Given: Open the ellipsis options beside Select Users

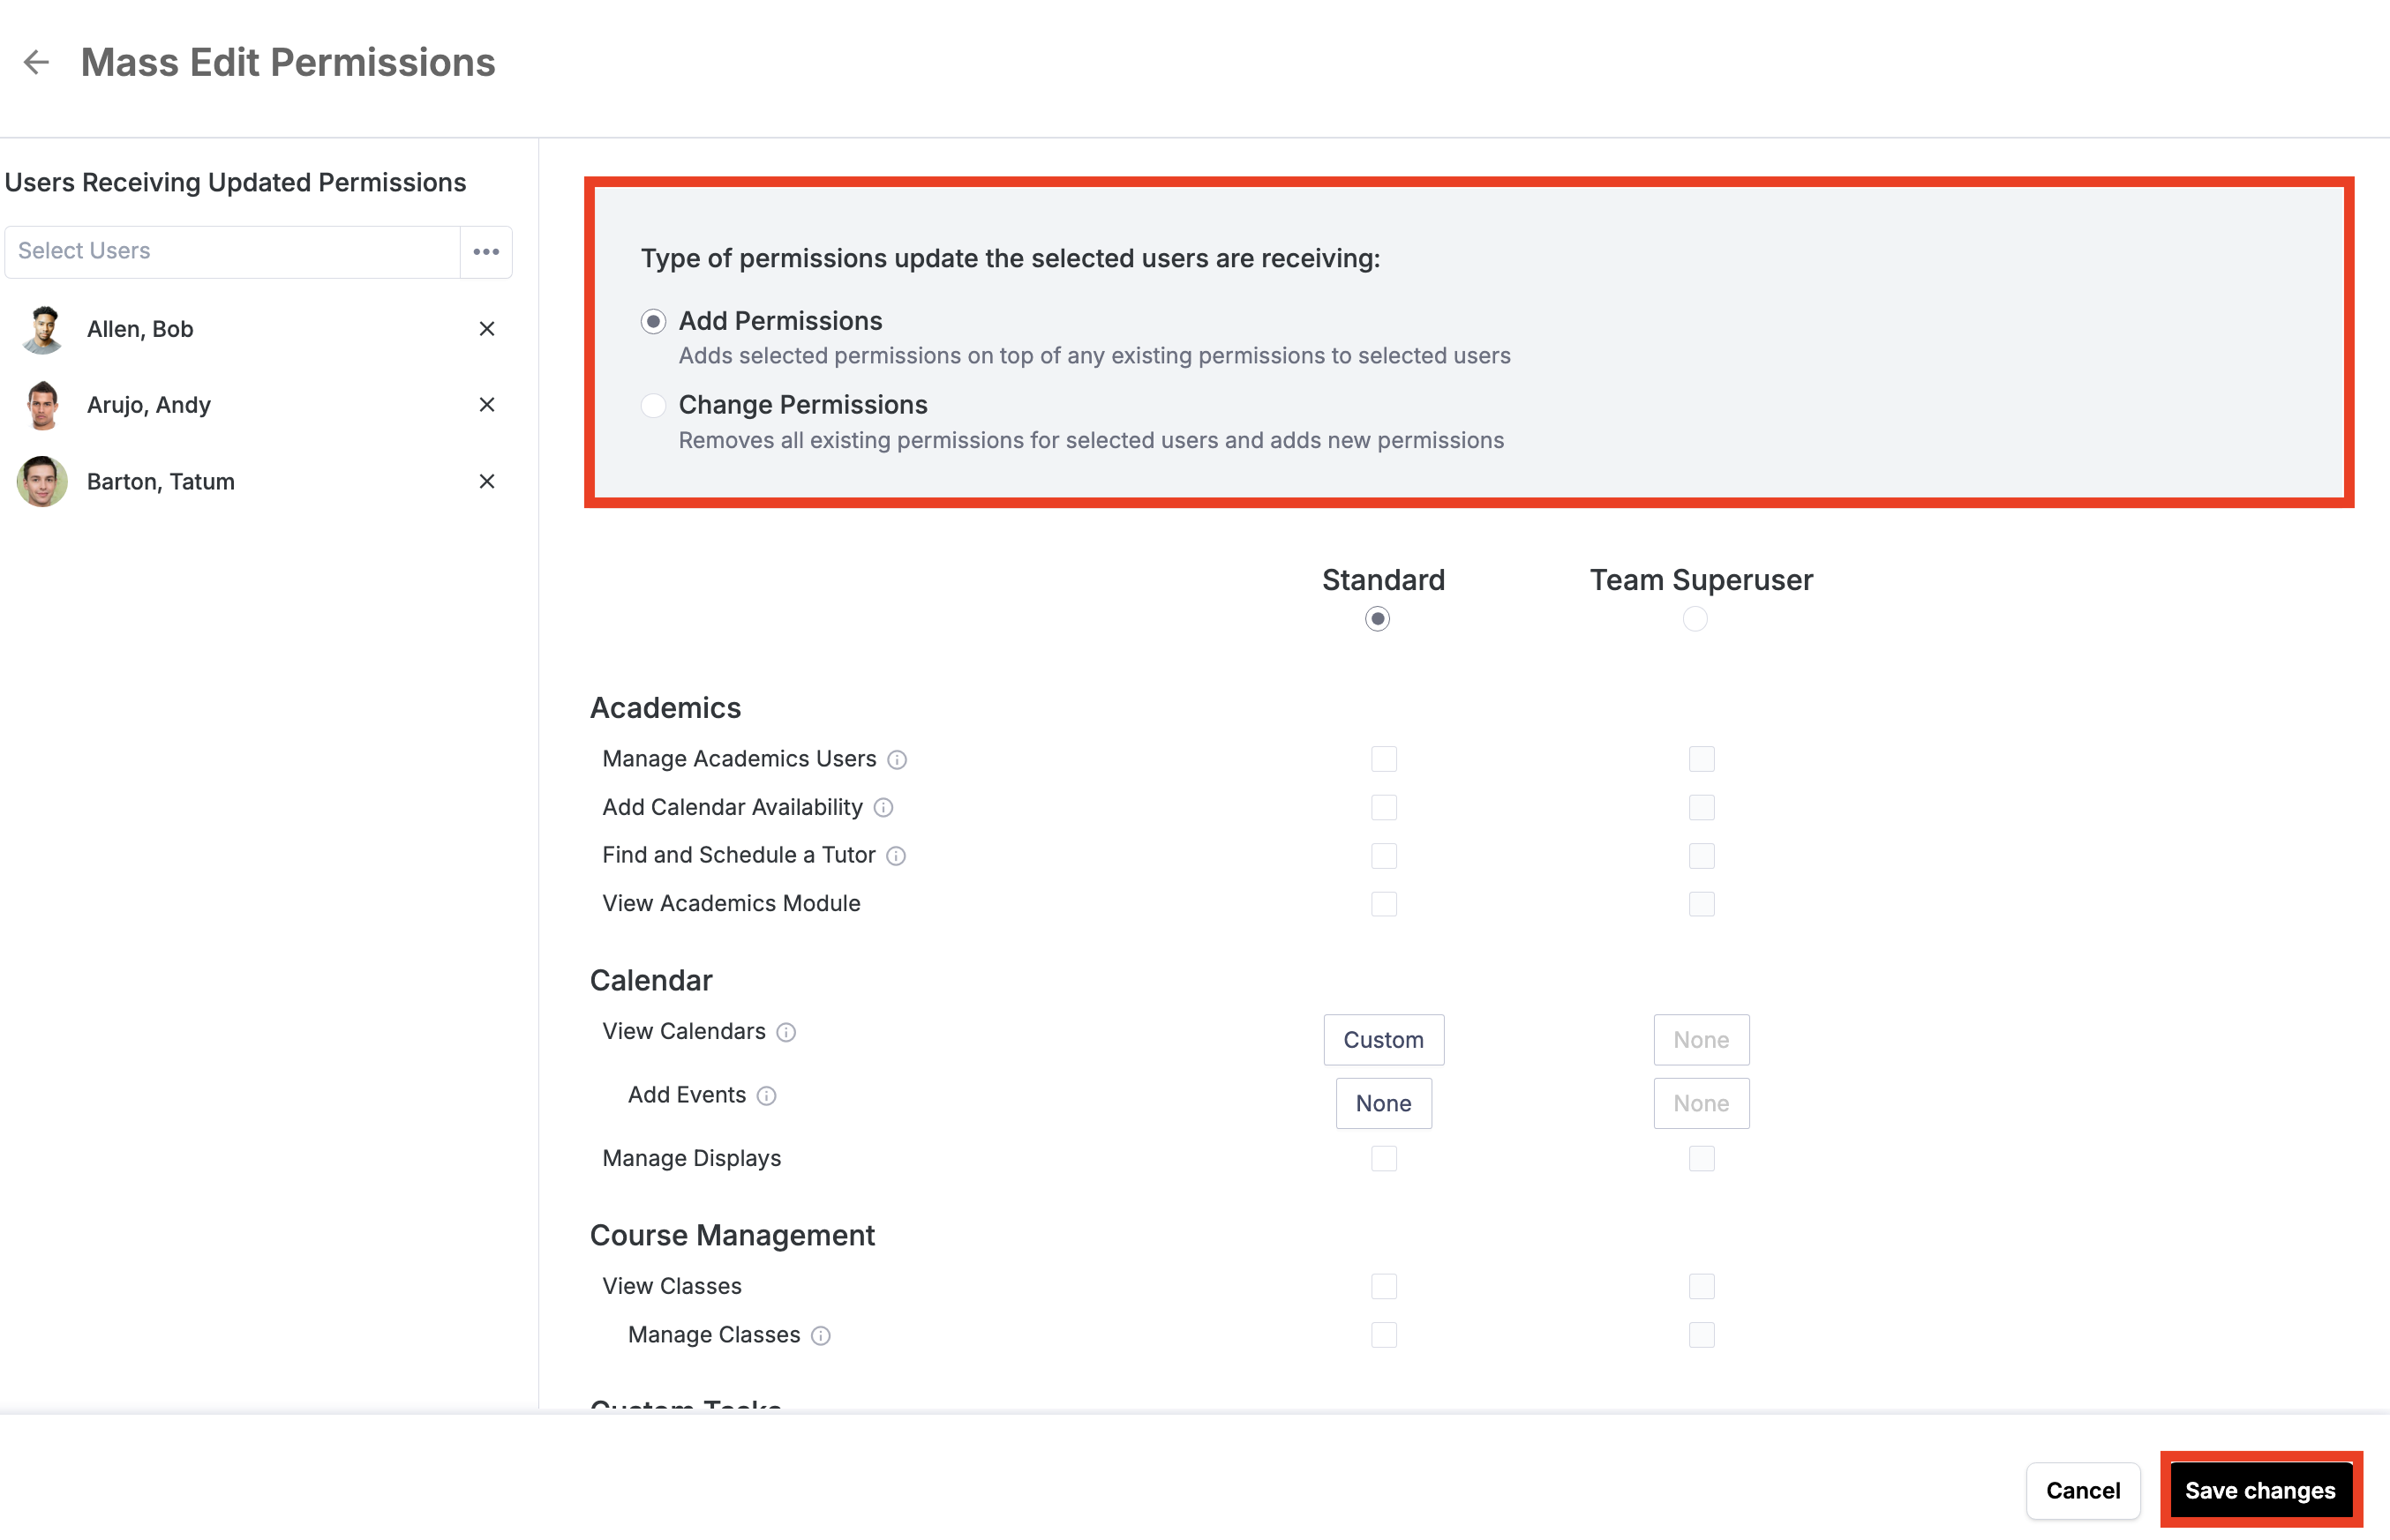Looking at the screenshot, I should point(486,251).
